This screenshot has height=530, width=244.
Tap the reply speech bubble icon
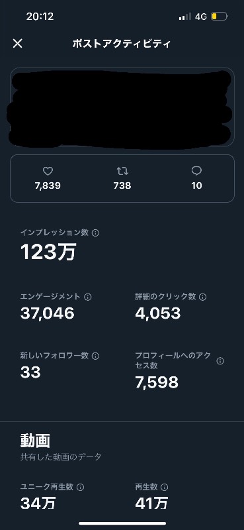tap(196, 172)
